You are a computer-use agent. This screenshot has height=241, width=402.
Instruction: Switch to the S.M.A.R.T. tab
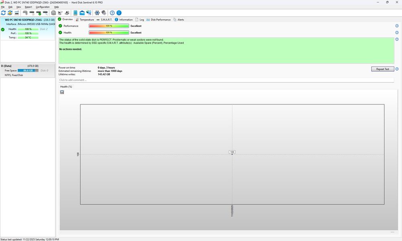click(105, 19)
